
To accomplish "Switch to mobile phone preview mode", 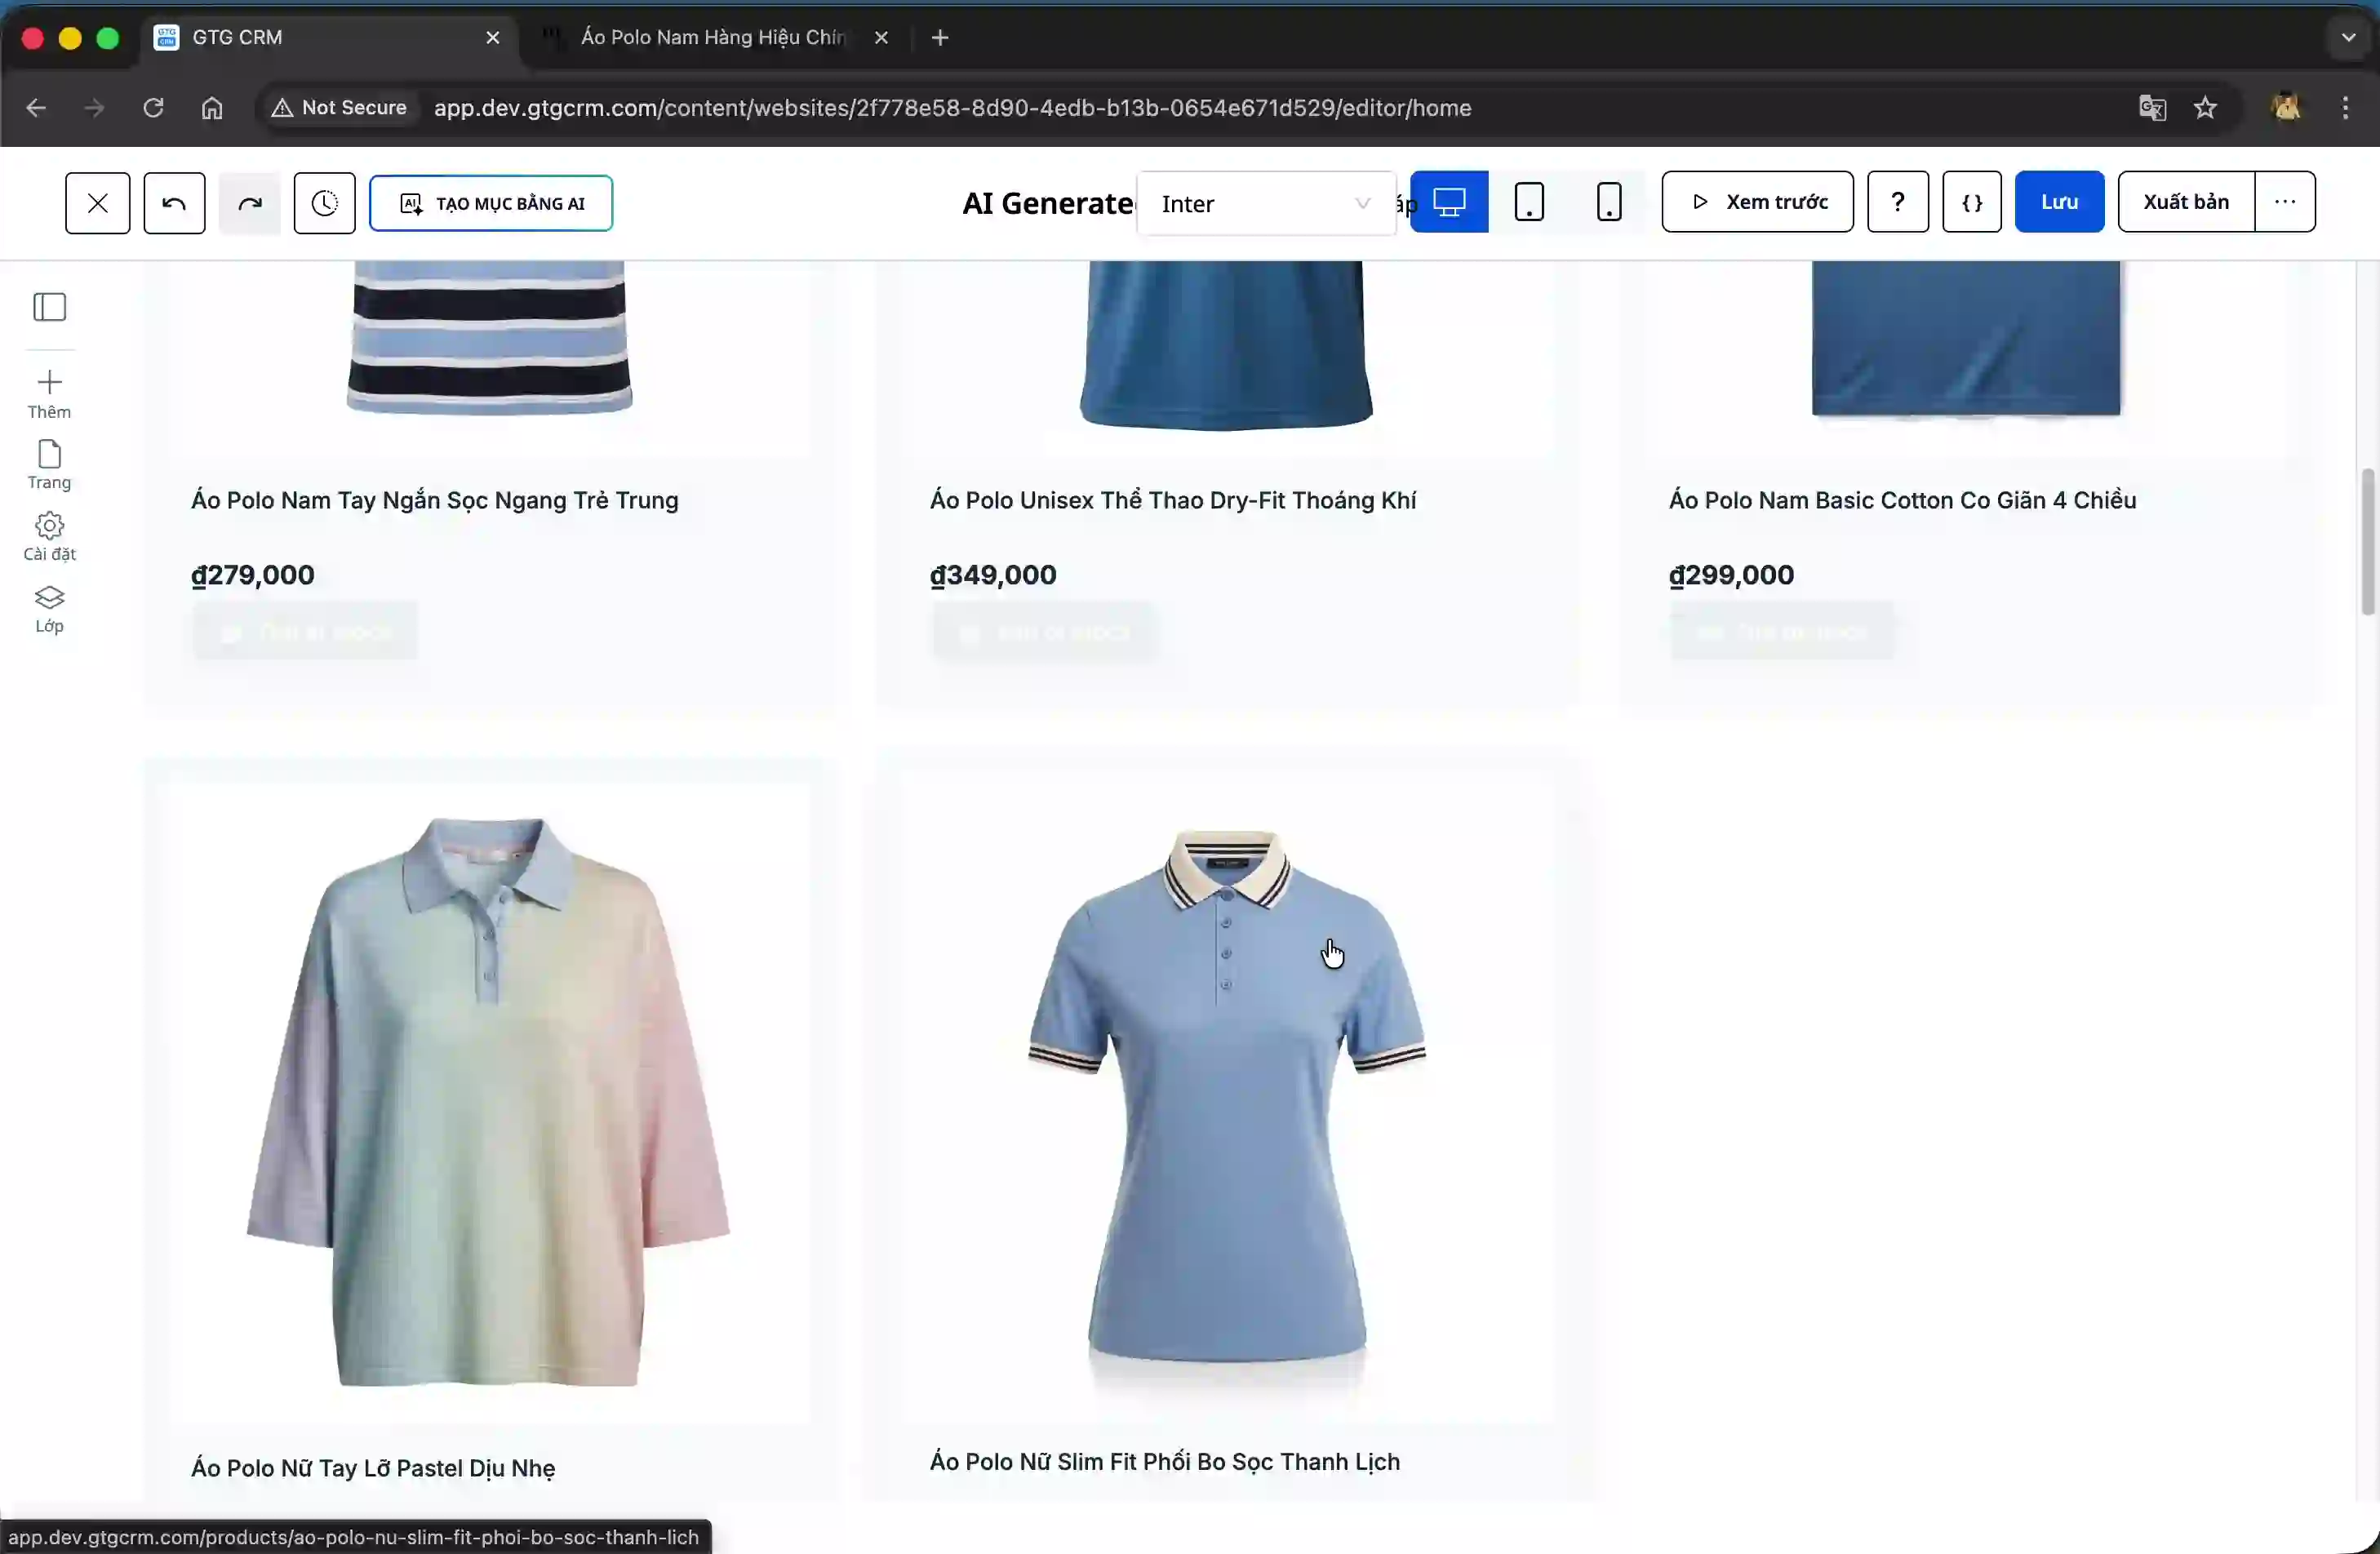I will tap(1609, 202).
